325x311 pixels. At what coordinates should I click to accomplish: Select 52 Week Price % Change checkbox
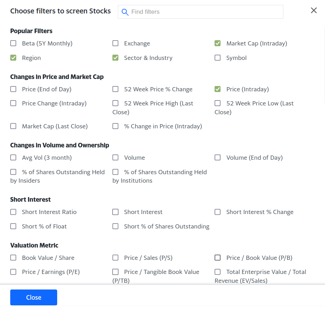click(x=115, y=89)
